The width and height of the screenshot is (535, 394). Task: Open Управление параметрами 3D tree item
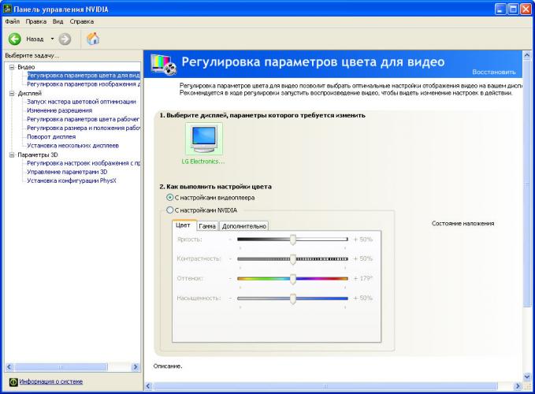pos(67,172)
